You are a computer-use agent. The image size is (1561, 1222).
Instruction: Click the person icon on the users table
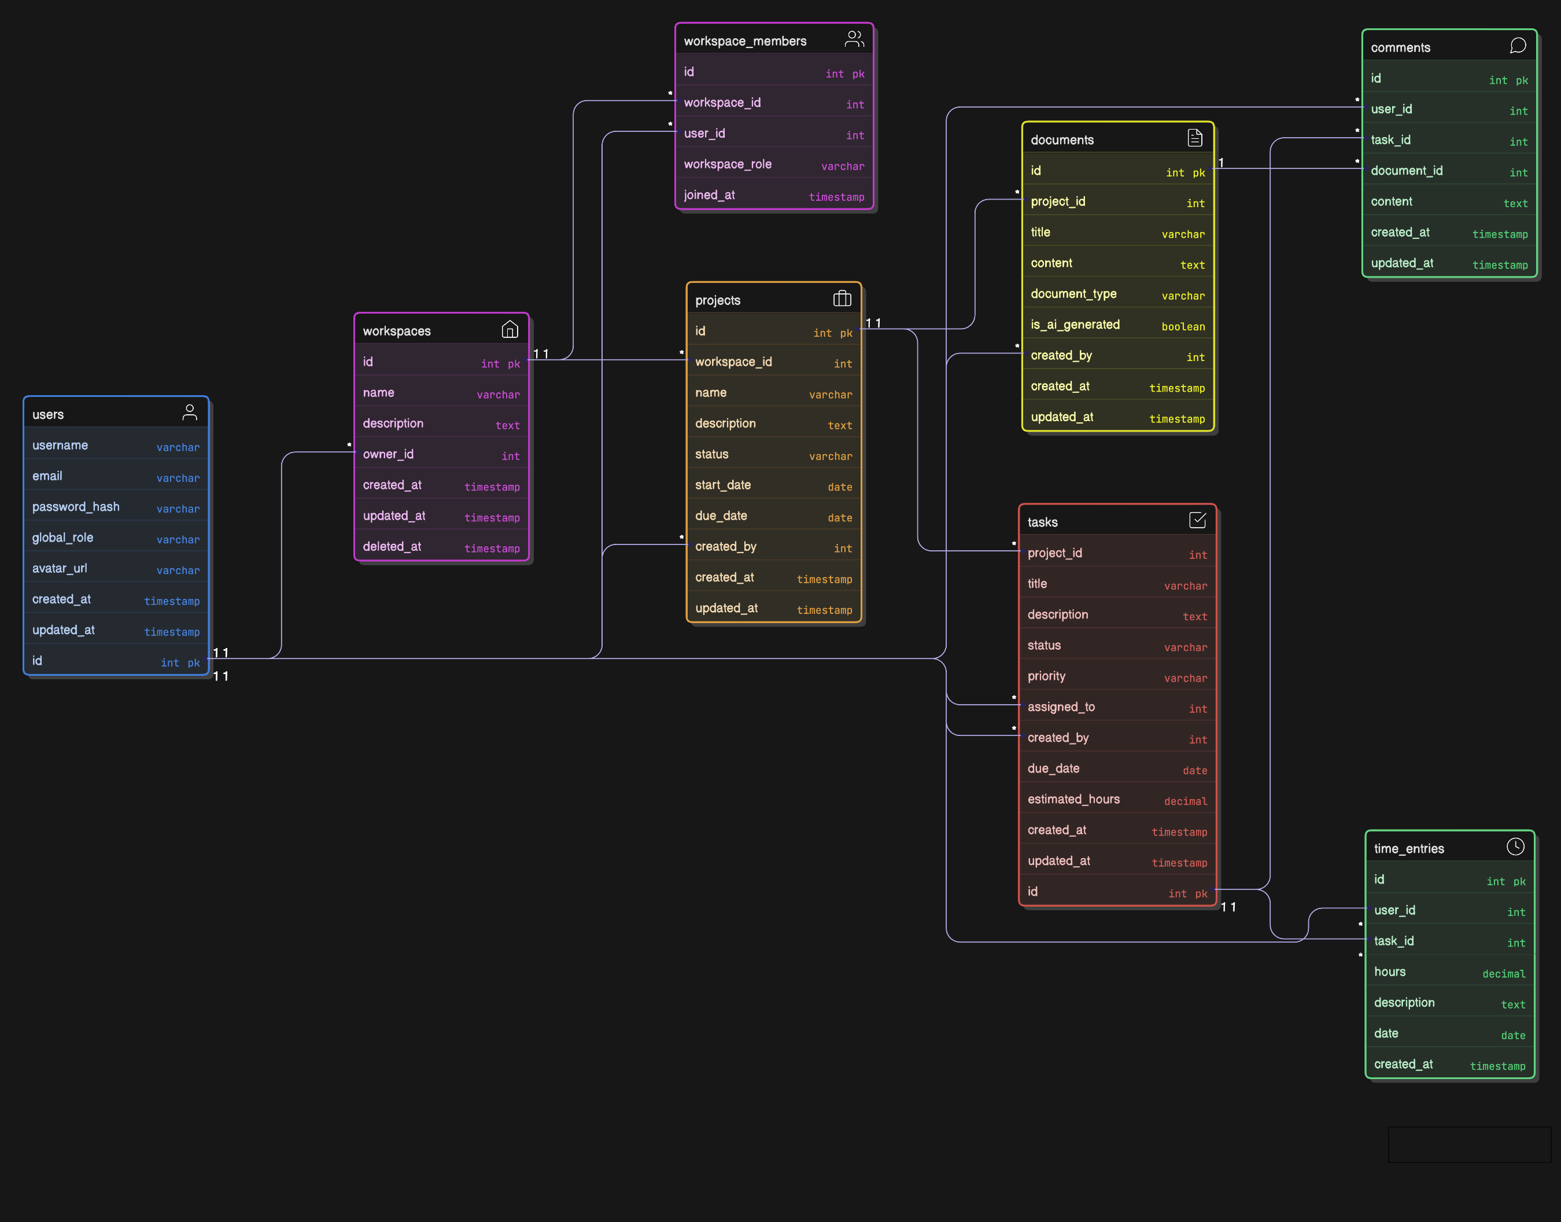(x=190, y=411)
